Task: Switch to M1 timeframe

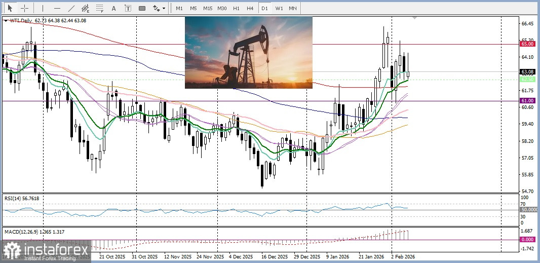Action: click(179, 8)
